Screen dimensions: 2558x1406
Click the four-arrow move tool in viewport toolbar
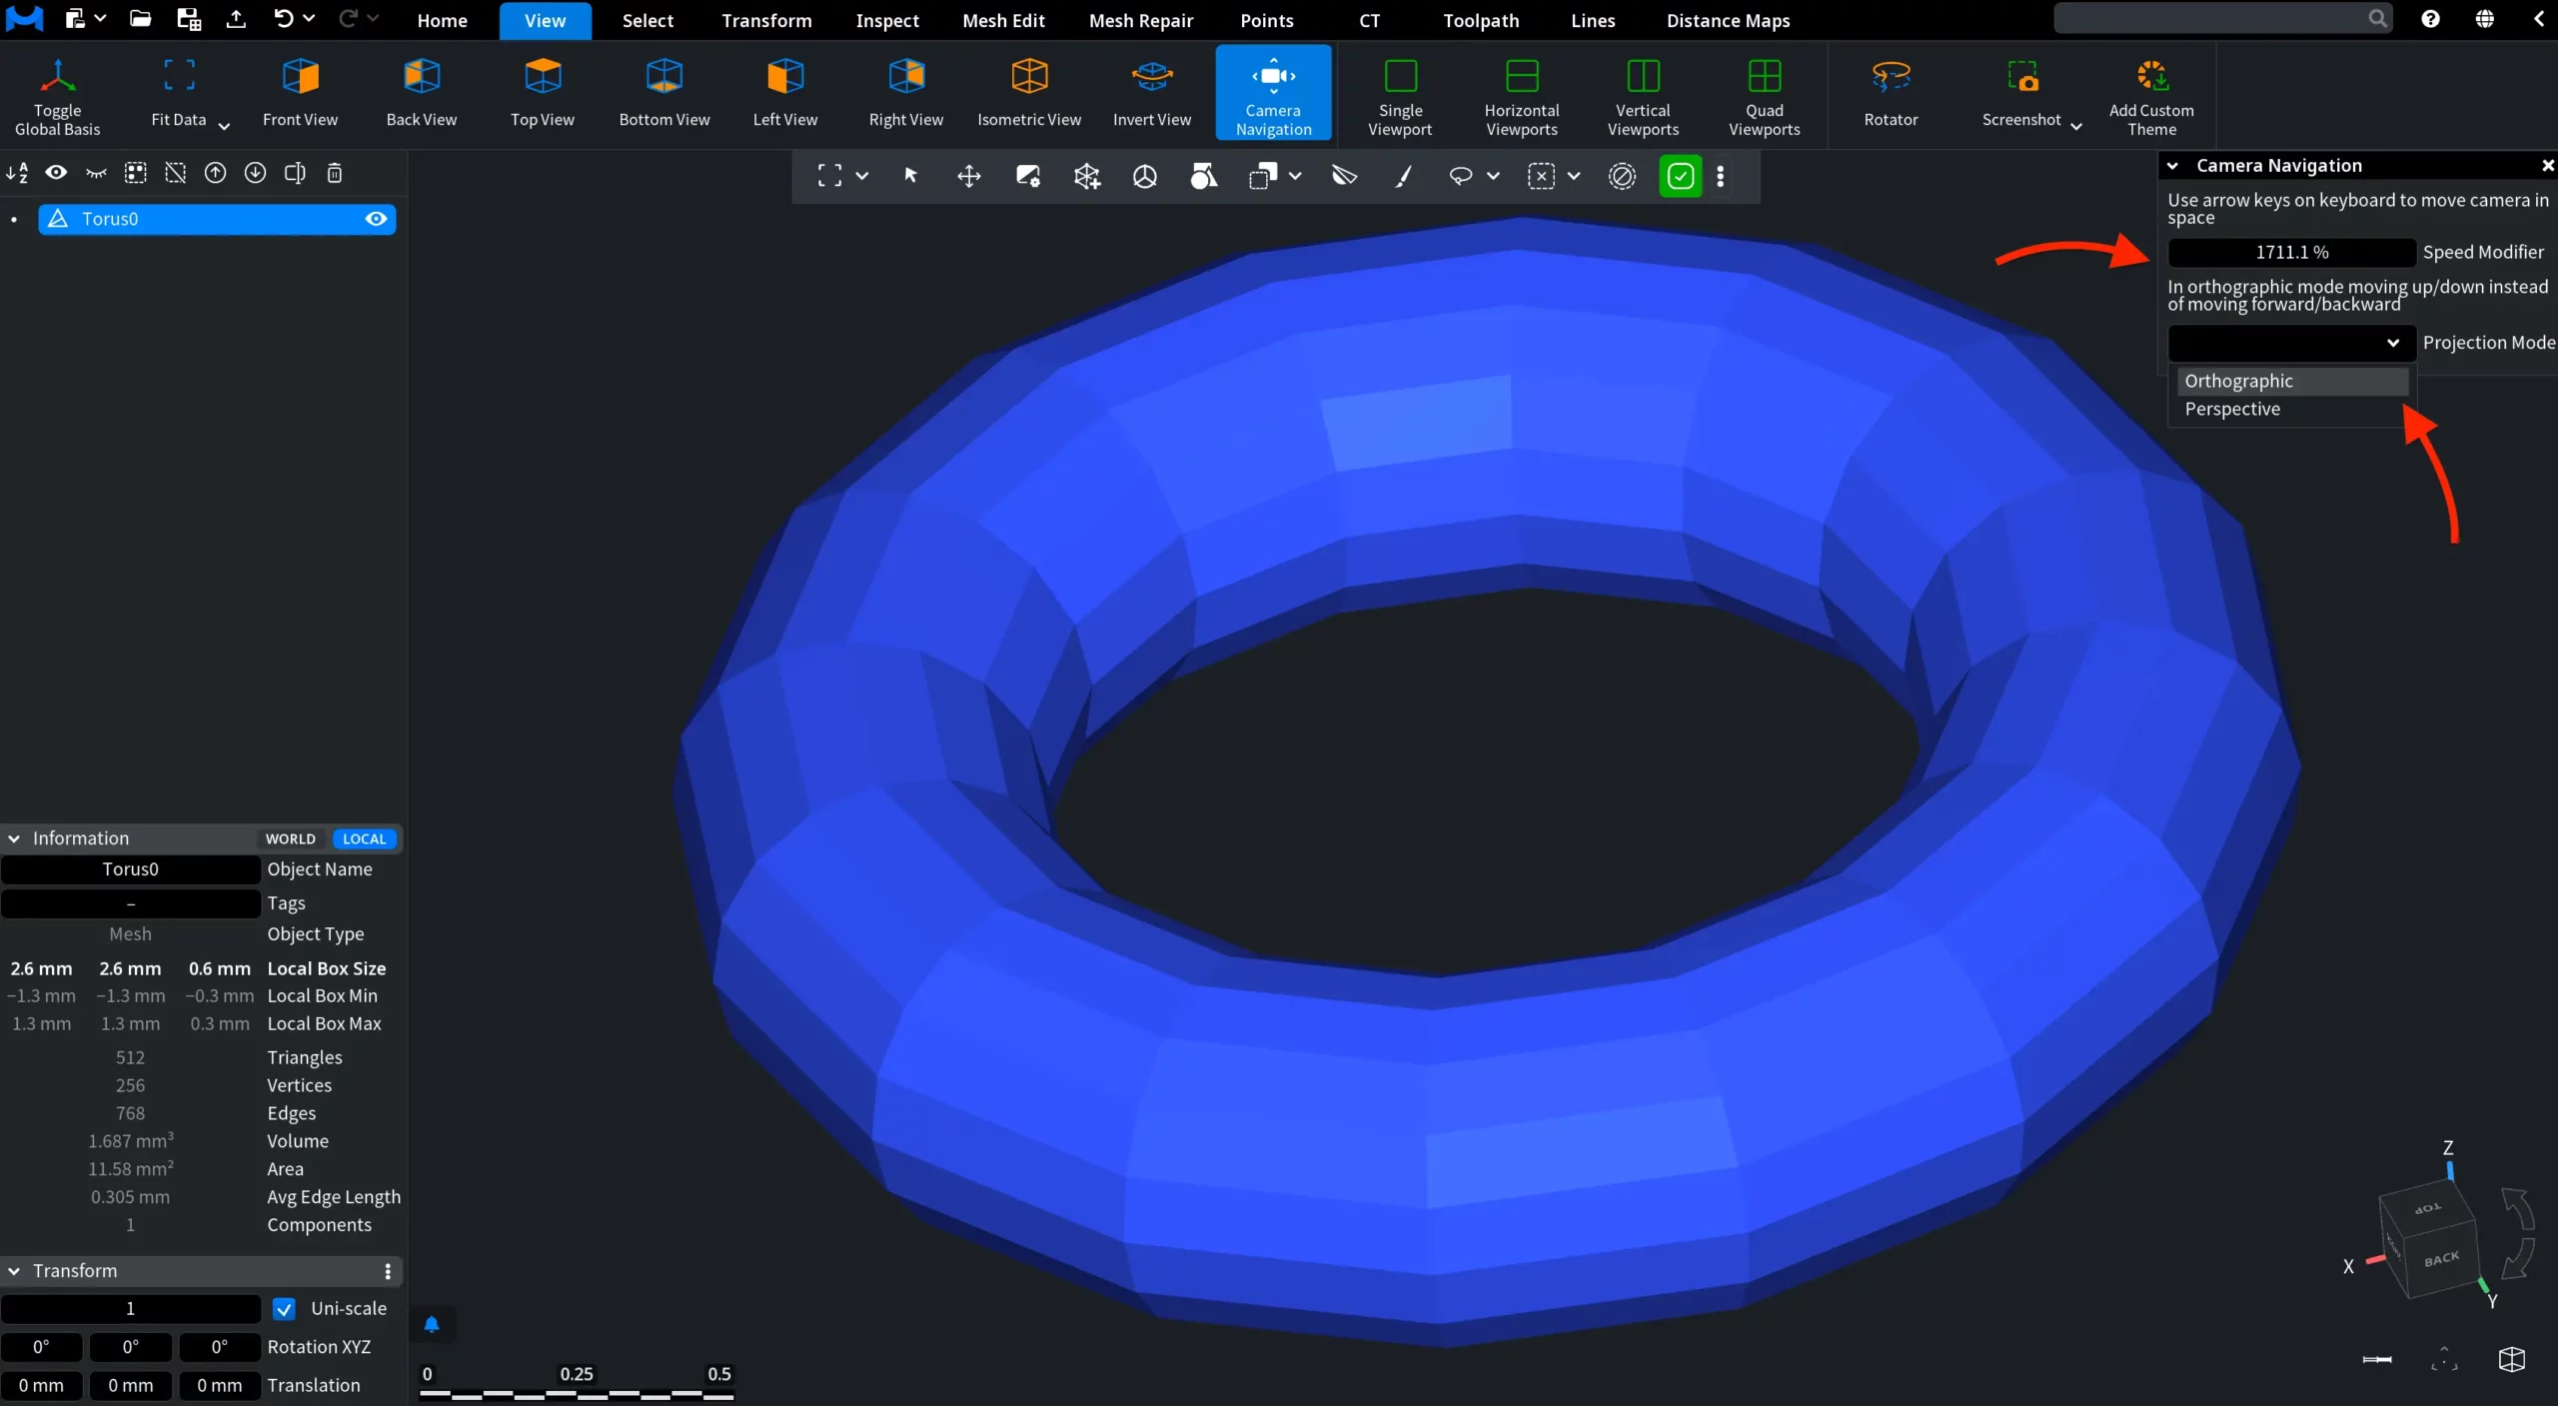[x=968, y=176]
